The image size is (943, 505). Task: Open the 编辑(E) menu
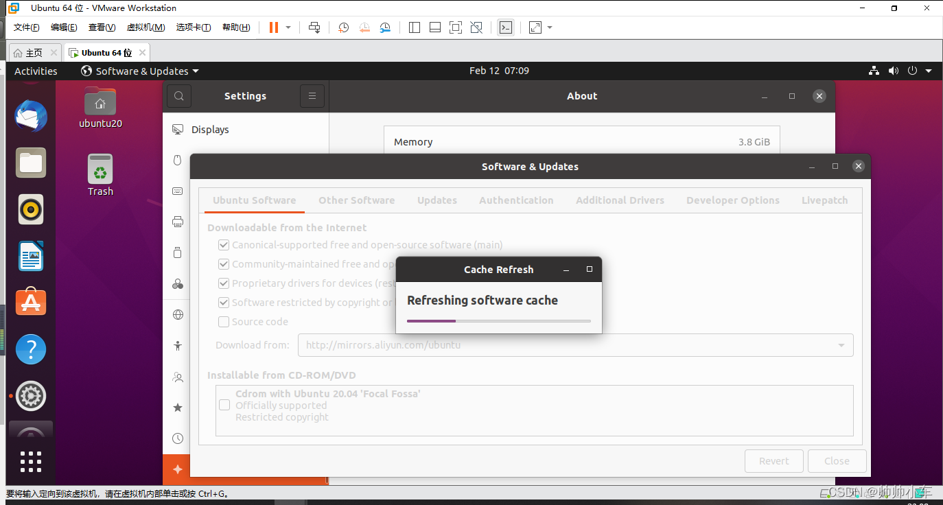point(64,27)
